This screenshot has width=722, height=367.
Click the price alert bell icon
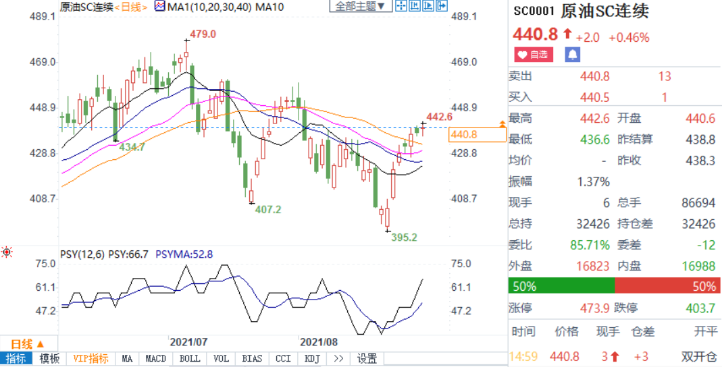tap(573, 55)
